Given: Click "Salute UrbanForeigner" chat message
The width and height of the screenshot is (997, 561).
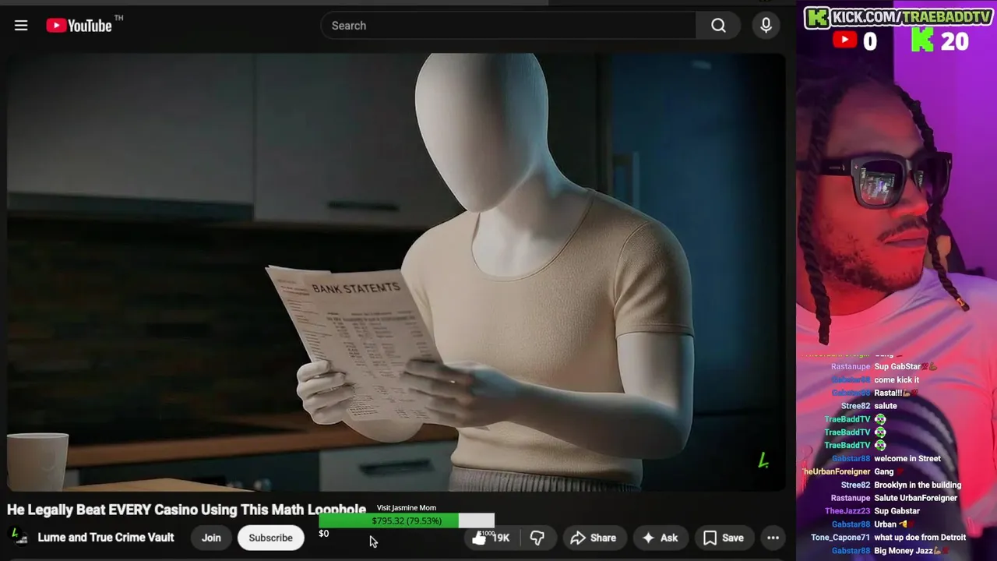Looking at the screenshot, I should [915, 499].
